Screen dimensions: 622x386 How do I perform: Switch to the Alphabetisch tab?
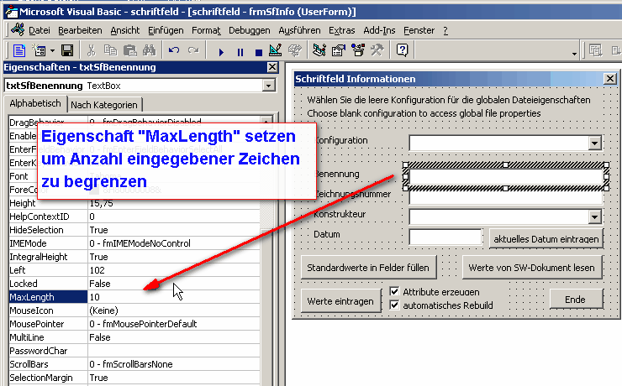point(35,103)
